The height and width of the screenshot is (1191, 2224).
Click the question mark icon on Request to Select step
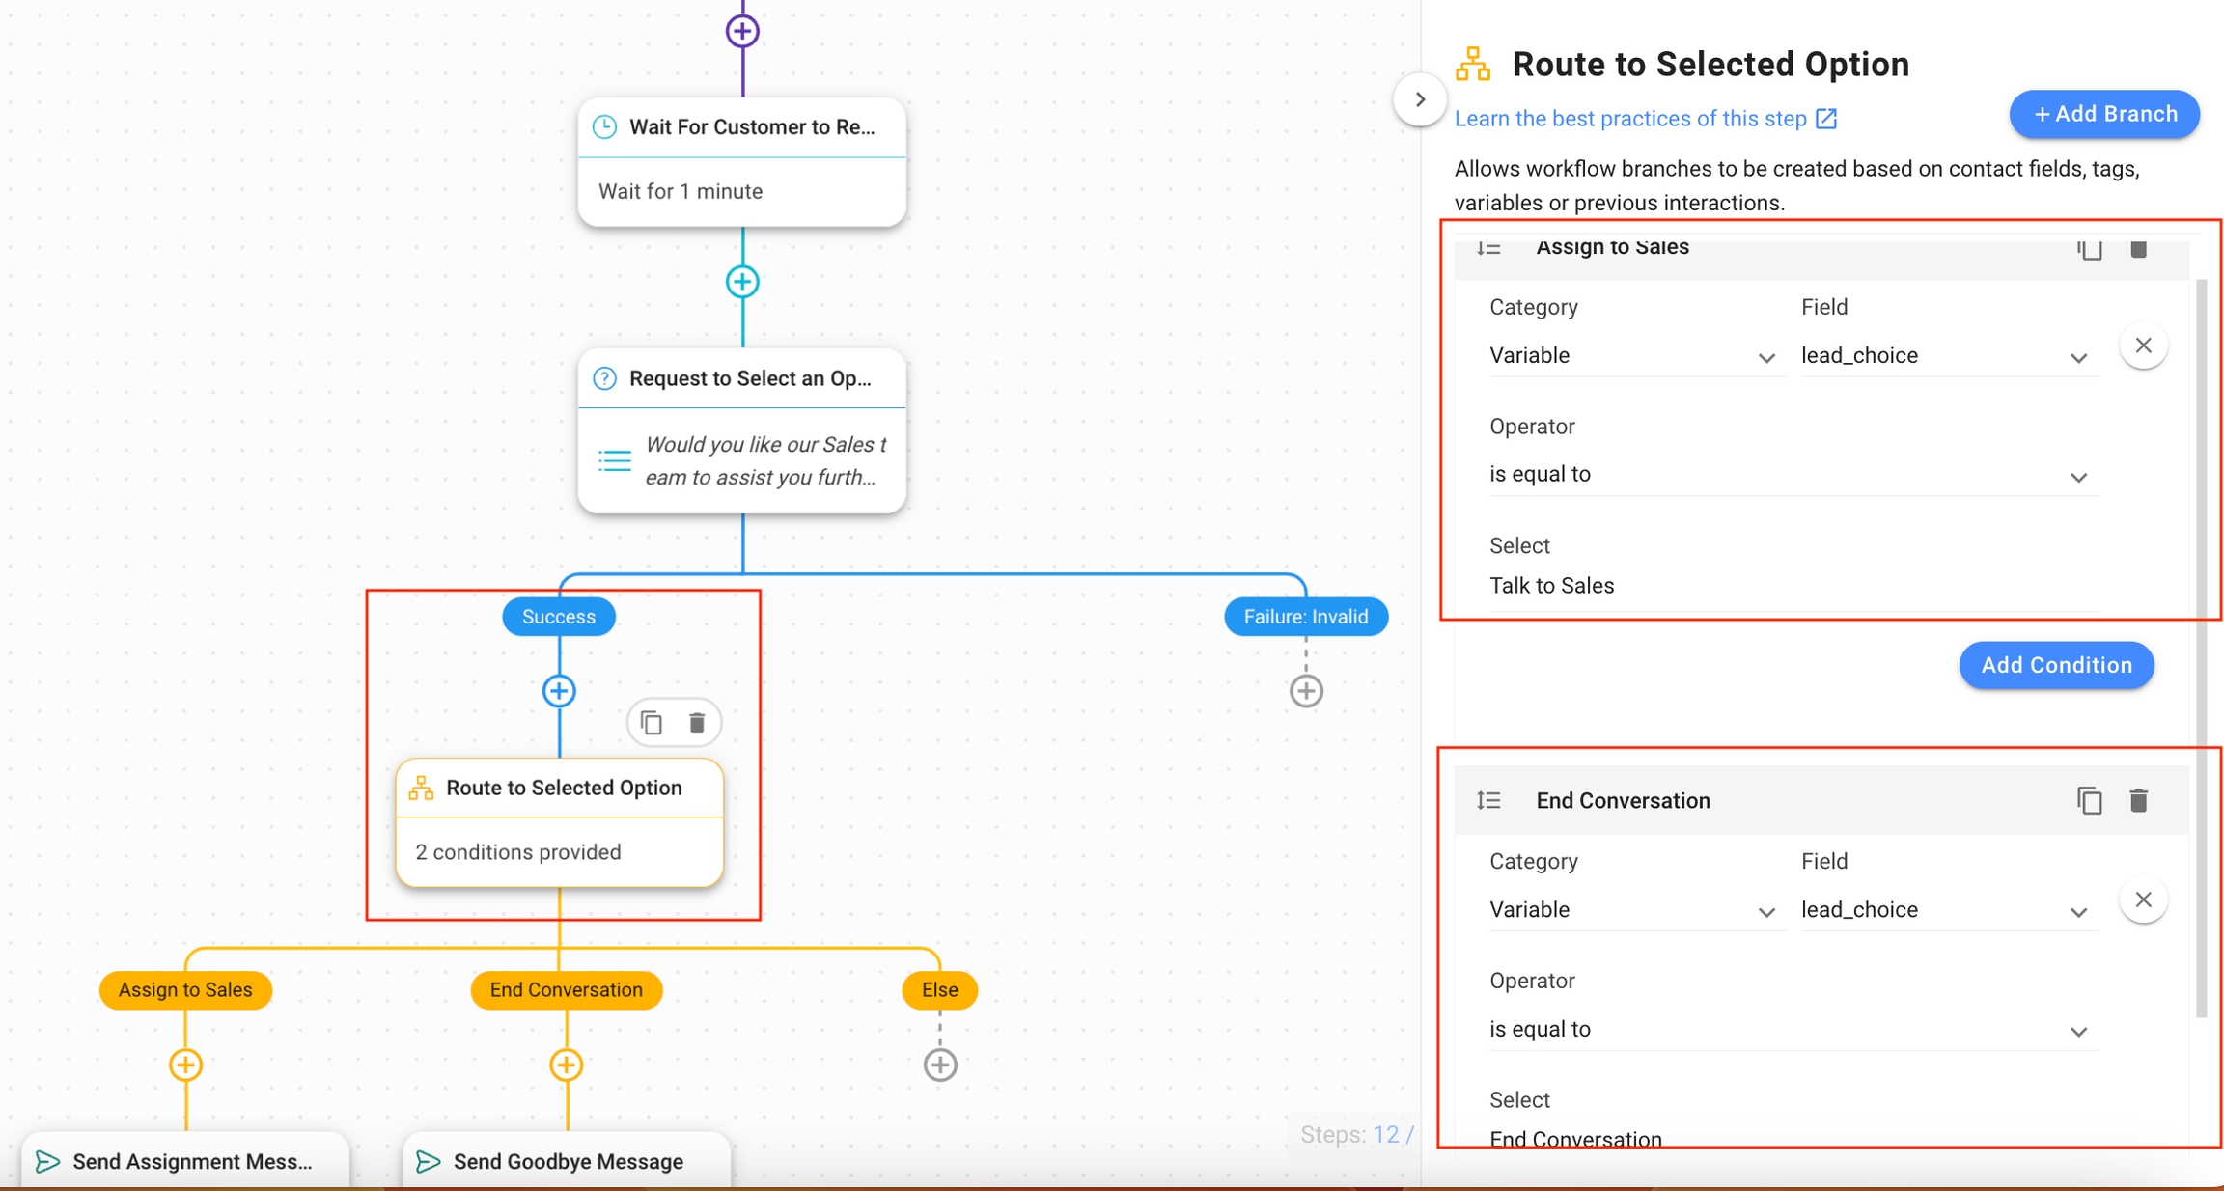pos(603,378)
